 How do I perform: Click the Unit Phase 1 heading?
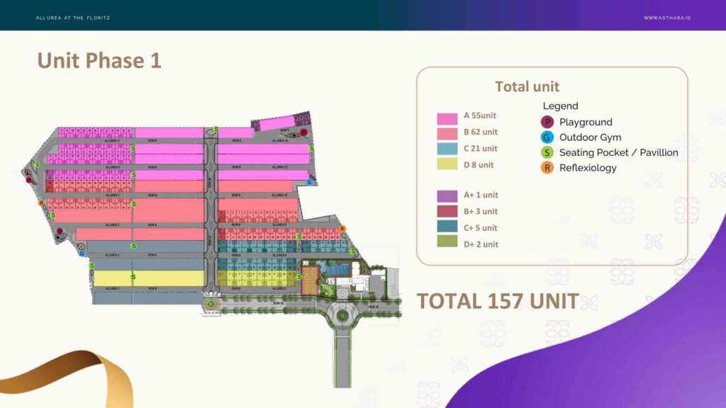tap(99, 61)
